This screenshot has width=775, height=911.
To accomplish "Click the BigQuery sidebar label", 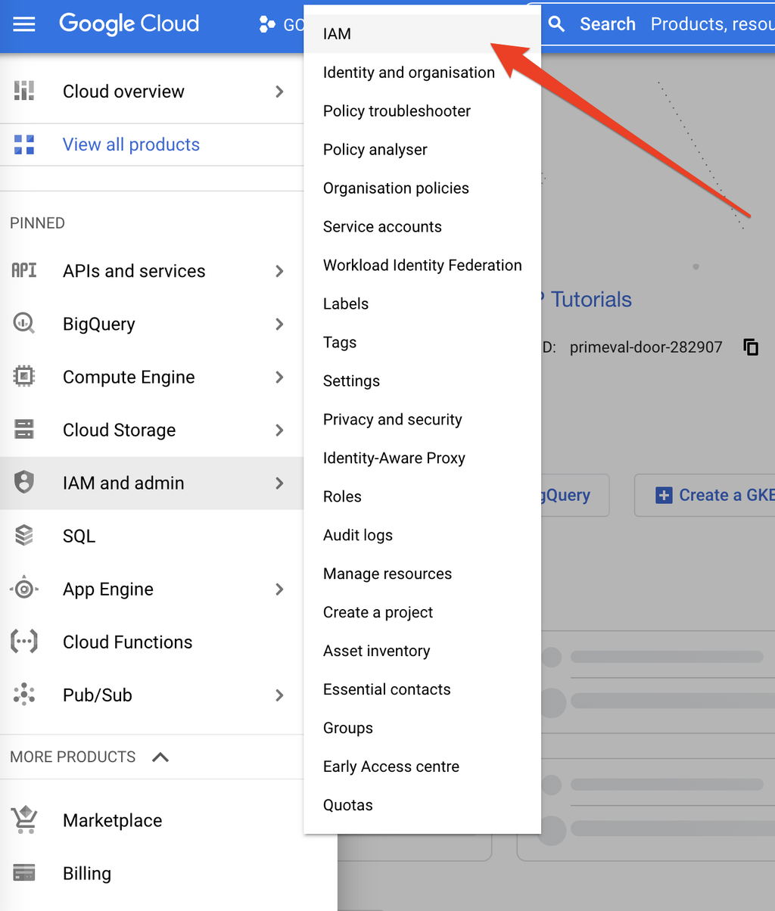I will point(99,324).
